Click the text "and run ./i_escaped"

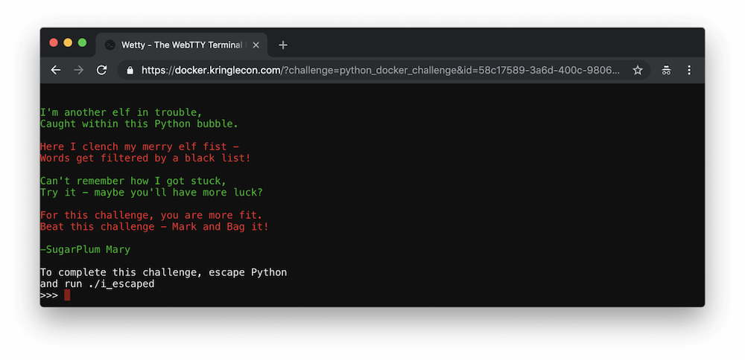pos(97,284)
